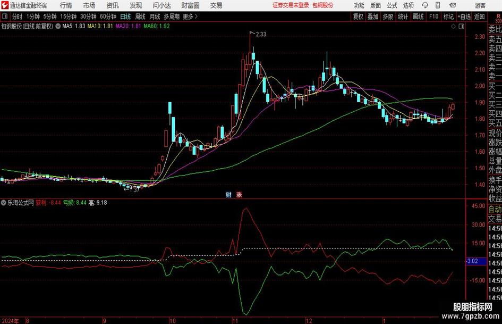The image size is (502, 324).
Task: Click the 亏损: 8.44 indicator value
Action: pos(74,203)
